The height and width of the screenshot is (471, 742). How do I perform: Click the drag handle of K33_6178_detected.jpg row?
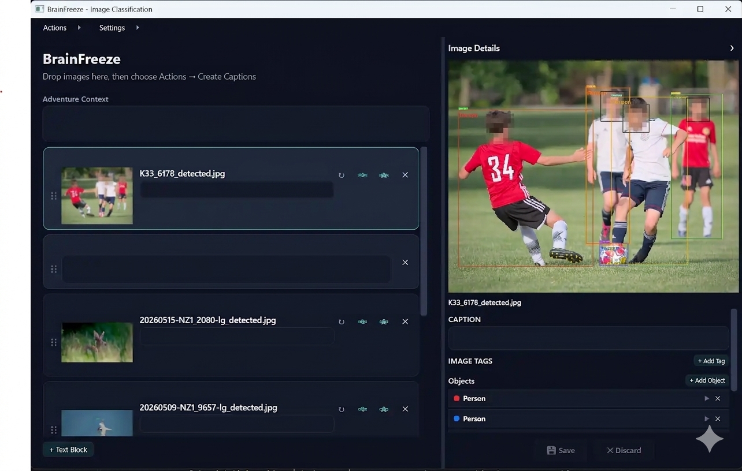pos(54,196)
